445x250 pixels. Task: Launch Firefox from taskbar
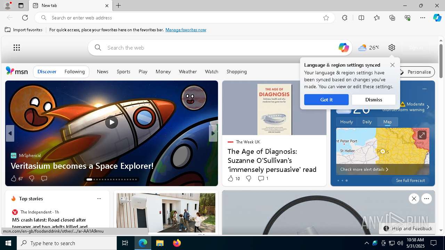click(x=177, y=243)
